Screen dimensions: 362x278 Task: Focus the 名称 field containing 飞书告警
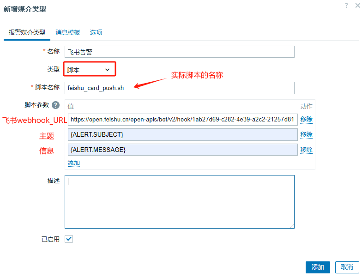(x=179, y=52)
